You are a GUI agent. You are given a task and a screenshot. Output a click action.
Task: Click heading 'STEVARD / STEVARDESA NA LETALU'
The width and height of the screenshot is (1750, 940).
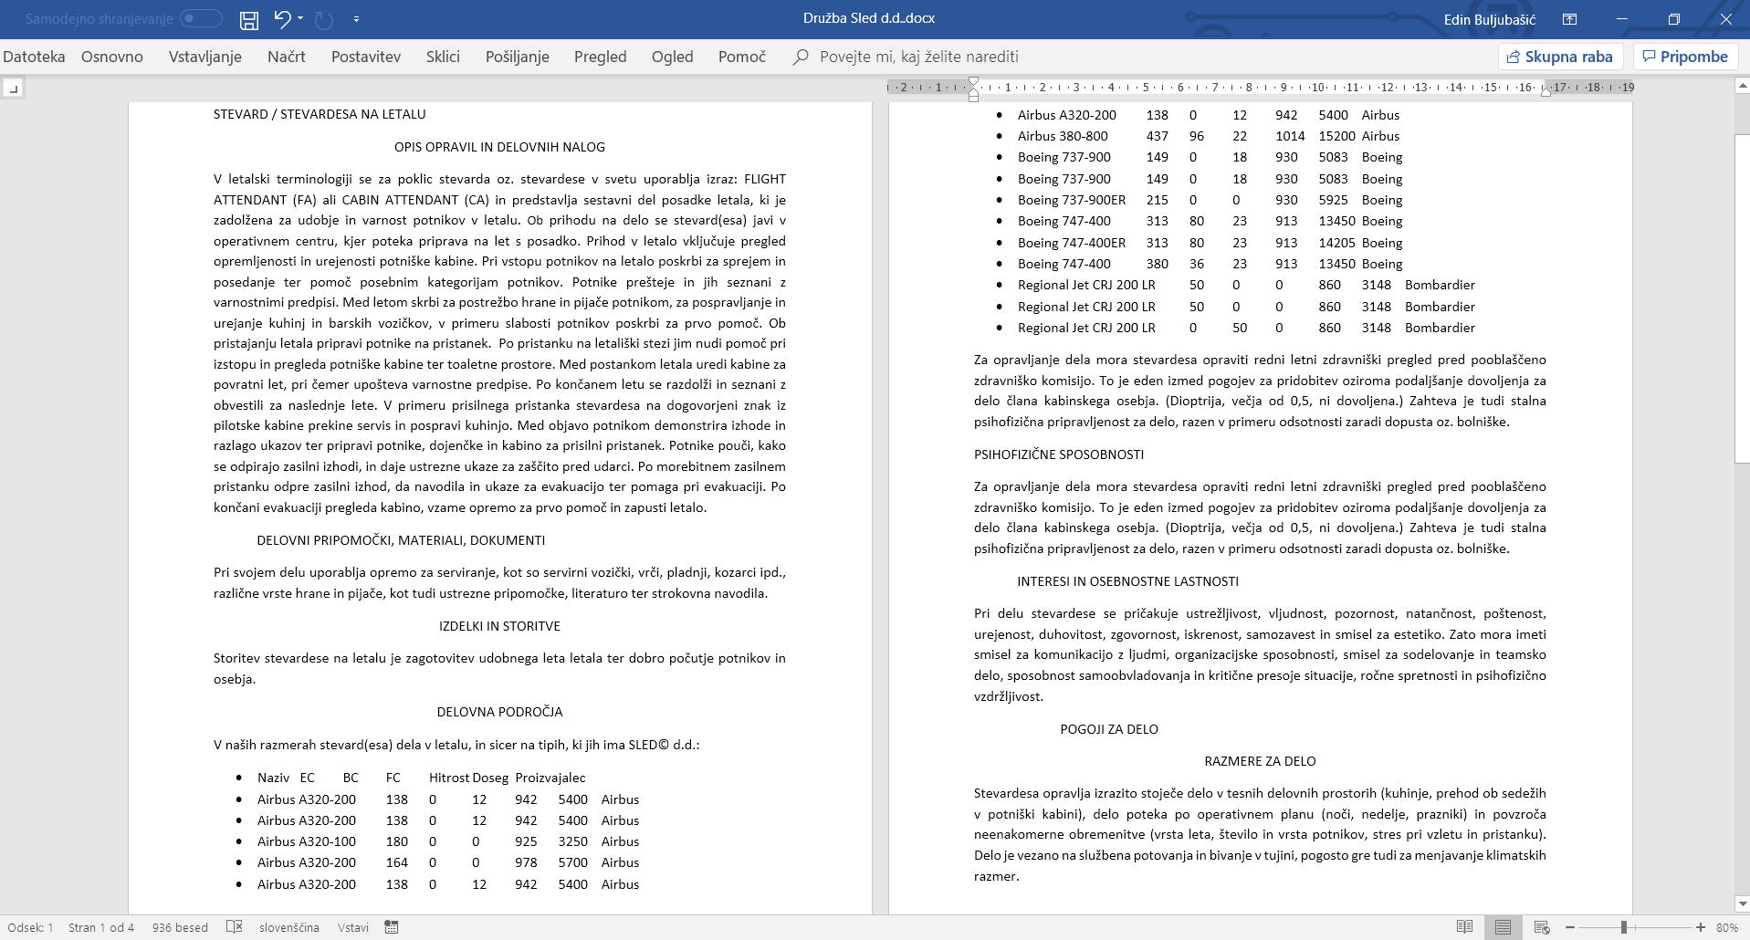coord(320,114)
